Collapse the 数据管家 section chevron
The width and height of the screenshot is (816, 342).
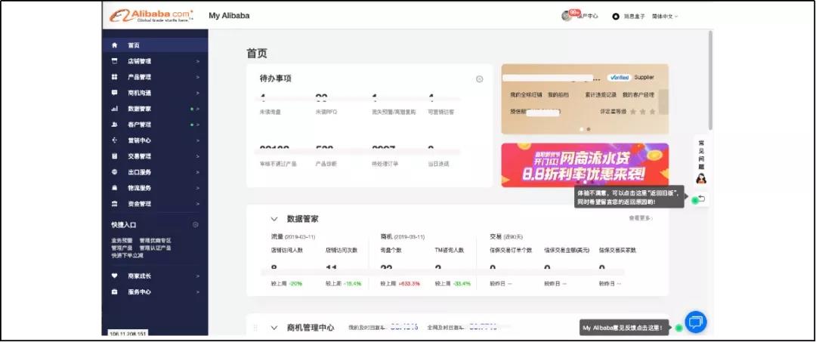tap(274, 219)
